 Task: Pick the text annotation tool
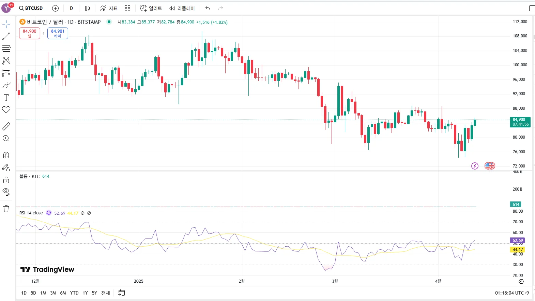click(6, 98)
